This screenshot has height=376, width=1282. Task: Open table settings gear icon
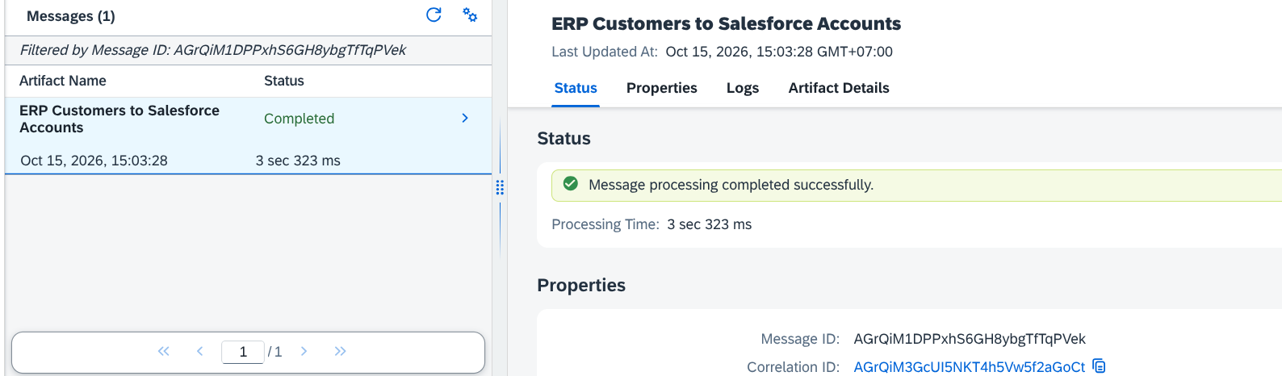point(470,15)
